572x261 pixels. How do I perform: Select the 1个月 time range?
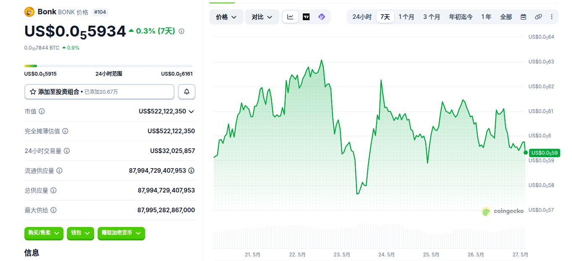pos(406,17)
